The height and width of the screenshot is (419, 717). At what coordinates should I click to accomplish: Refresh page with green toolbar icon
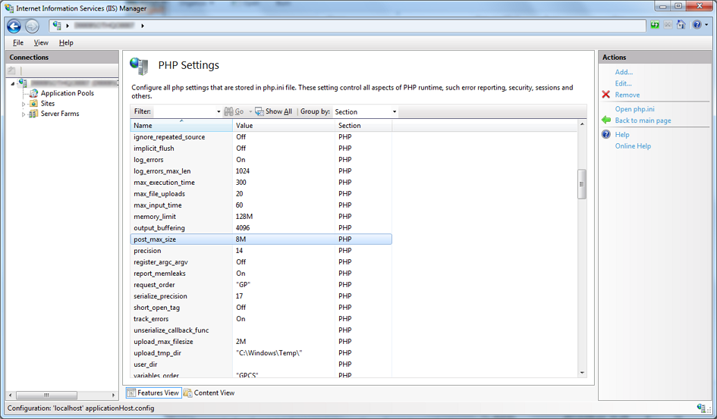coord(655,25)
